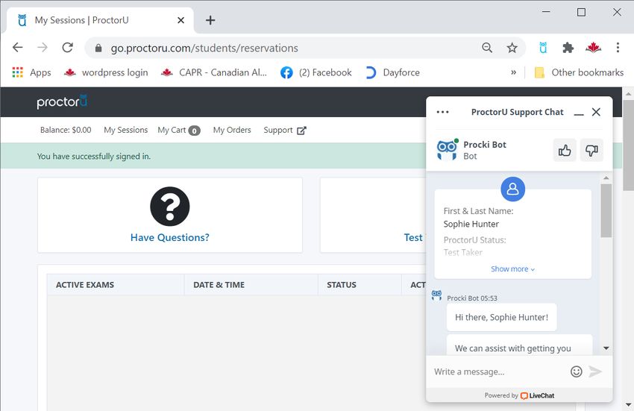Close the My Sessions | ProctorU tab
634x411 pixels.
tap(181, 20)
